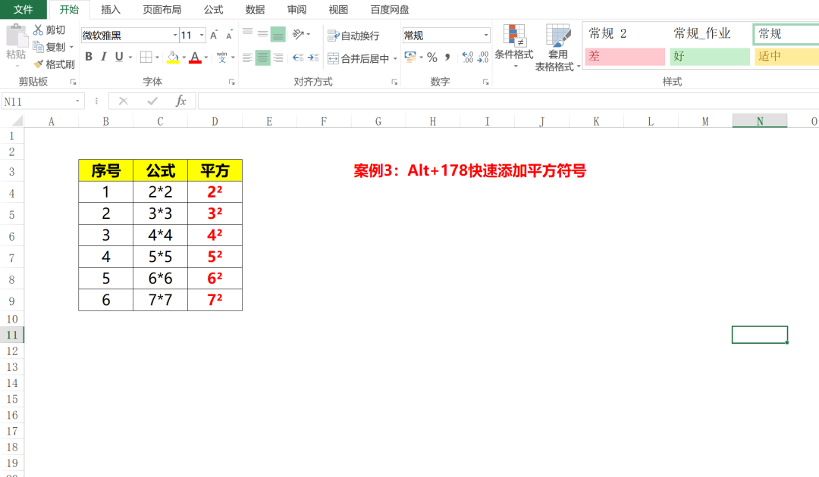Apply the 常规_作业 cell style
This screenshot has height=477, width=819.
pos(709,34)
